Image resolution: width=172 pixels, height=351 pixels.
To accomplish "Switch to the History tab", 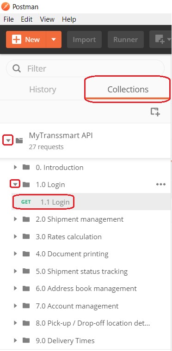I will [43, 90].
